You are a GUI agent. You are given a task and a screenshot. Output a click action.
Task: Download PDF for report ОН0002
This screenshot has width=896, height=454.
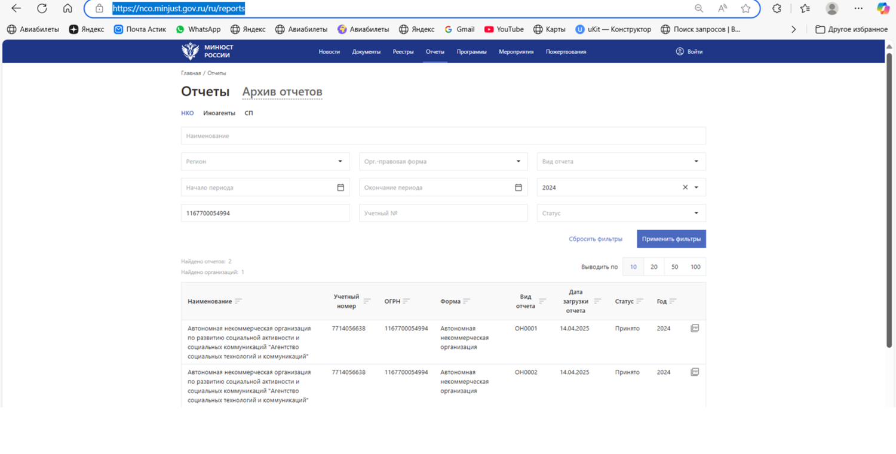(695, 372)
